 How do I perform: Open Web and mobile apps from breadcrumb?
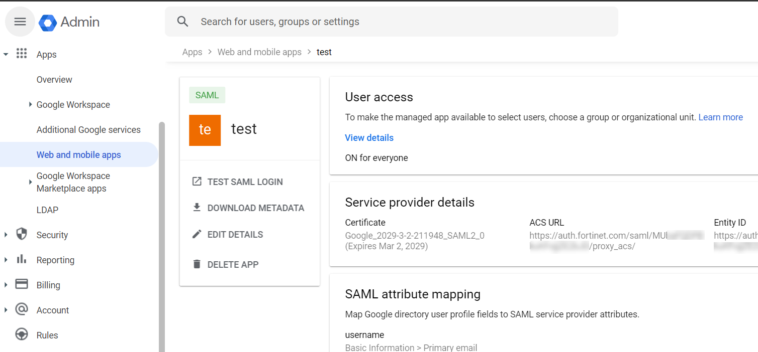(x=259, y=52)
